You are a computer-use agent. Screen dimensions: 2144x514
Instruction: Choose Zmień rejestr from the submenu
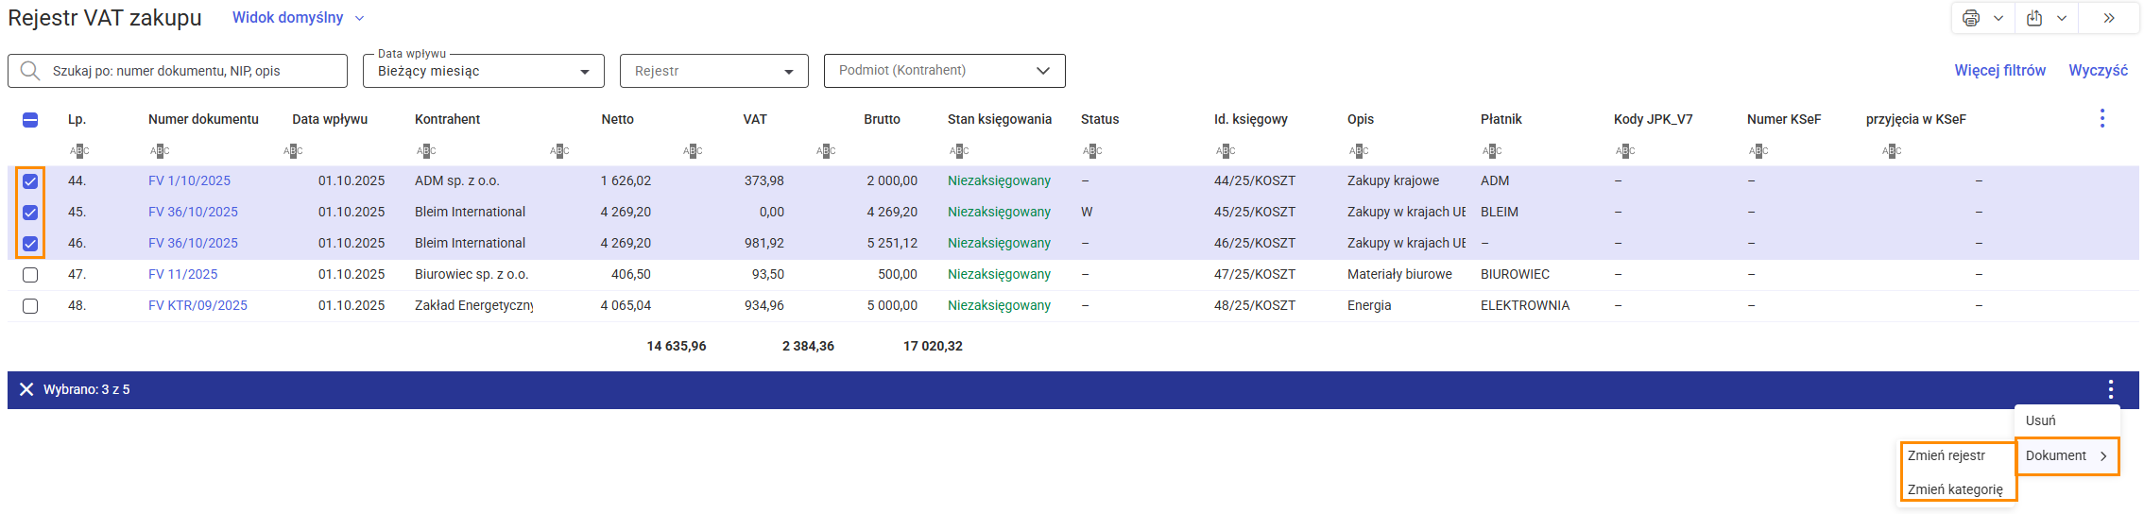coord(1947,455)
